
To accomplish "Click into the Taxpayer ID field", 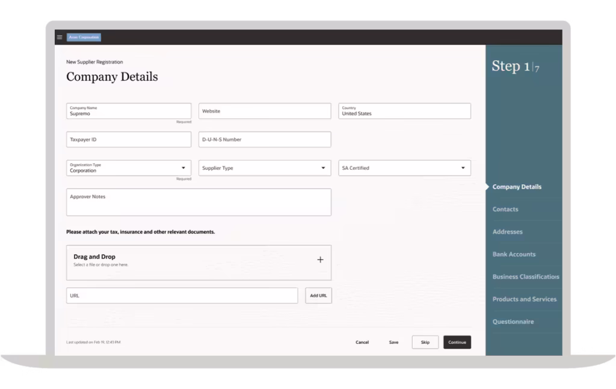I will point(129,140).
